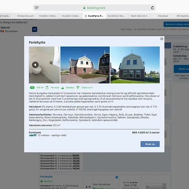Viewport: 189px width, 189px height.
Task: Click the 12 voksne occupancy icon
Action: [33, 135]
